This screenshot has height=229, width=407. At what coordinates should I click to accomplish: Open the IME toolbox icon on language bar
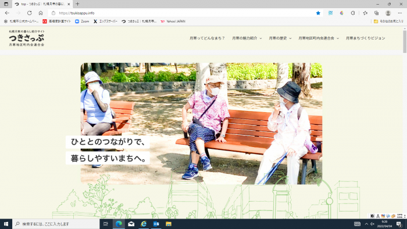tap(393, 216)
